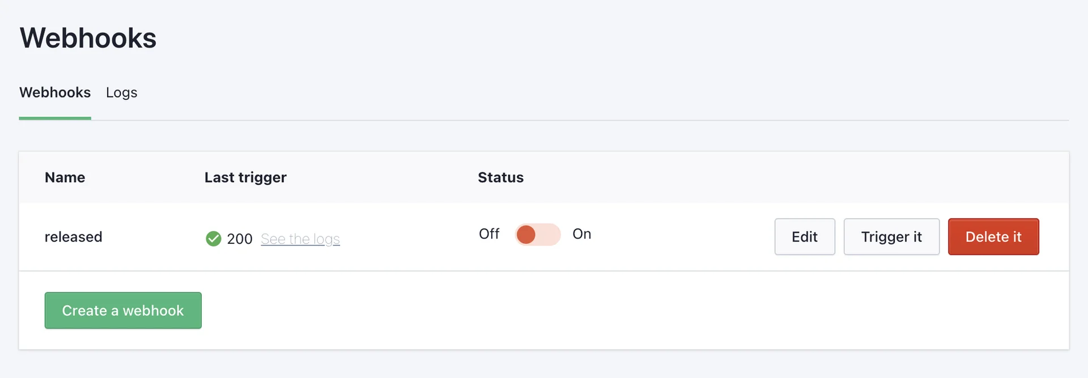
Task: Click the green success checkmark icon
Action: 213,239
